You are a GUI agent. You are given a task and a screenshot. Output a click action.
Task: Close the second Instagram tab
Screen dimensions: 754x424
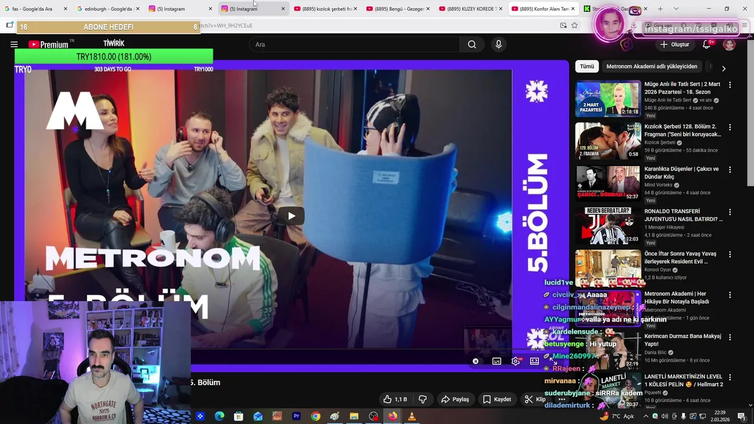tap(283, 9)
